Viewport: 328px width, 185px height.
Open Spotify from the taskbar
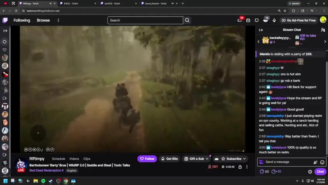click(43, 181)
